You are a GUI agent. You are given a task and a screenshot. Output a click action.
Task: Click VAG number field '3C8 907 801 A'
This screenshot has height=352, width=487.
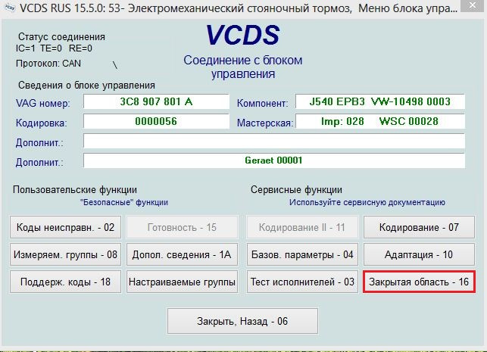pos(156,101)
